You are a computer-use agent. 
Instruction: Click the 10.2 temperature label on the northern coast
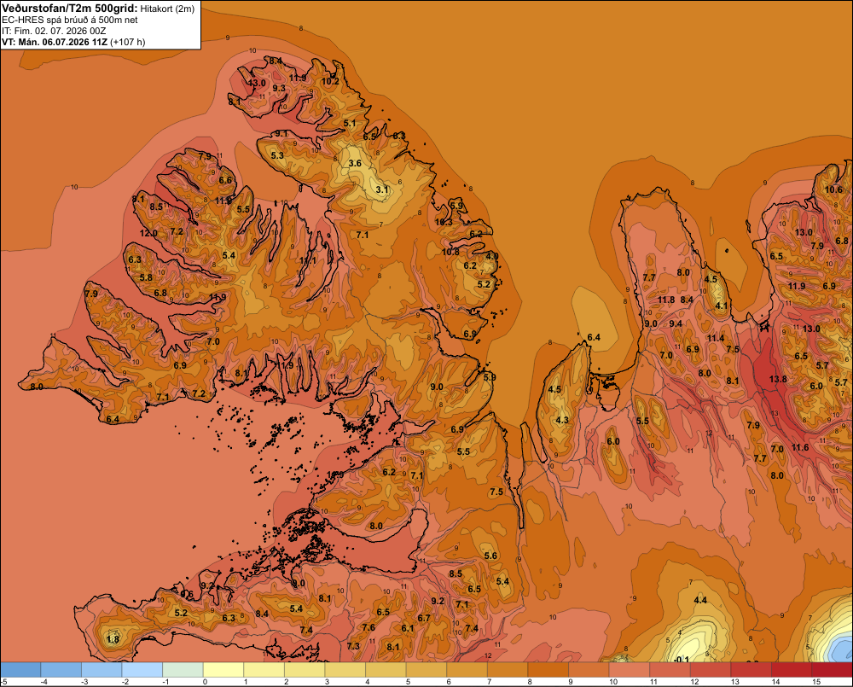[x=330, y=82]
